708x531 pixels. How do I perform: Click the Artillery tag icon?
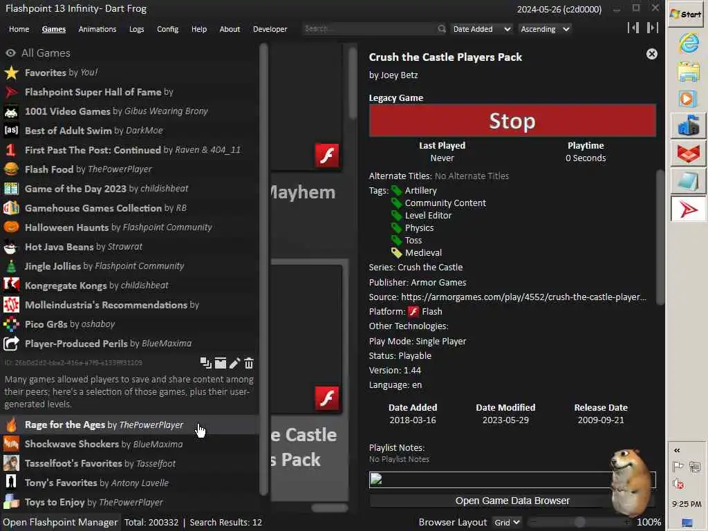[x=396, y=191]
